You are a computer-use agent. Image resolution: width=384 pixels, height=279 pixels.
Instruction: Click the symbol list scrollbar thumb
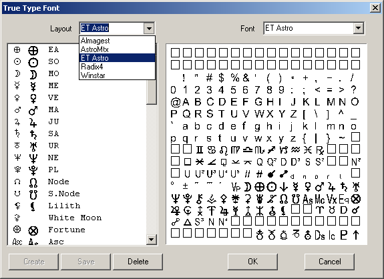click(152, 92)
